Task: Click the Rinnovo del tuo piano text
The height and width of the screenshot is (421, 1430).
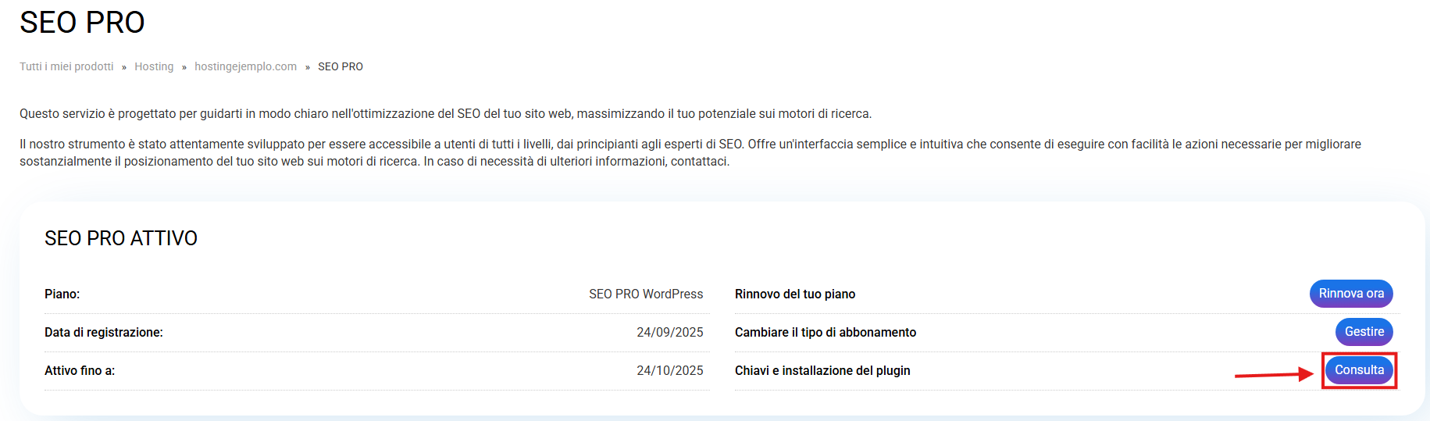Action: pos(794,294)
